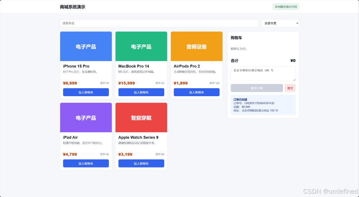Screen dimensions: 359x197
Task: Click the ¥15,999 MacBook price
Action: 127,83
